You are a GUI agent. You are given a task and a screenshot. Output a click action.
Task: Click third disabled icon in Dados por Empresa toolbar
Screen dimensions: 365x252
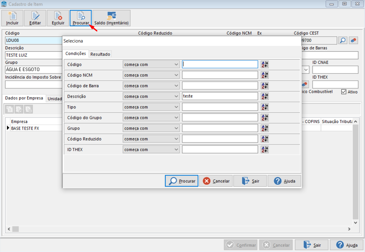(x=28, y=109)
